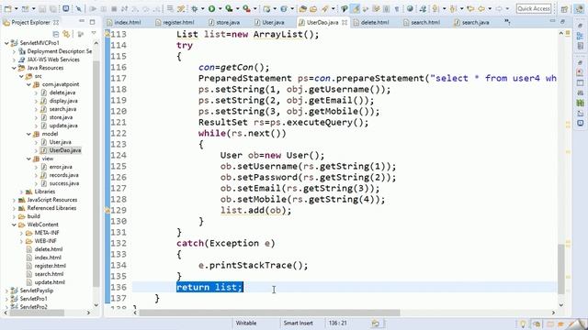Click the warning marker on line 129

(x=107, y=210)
